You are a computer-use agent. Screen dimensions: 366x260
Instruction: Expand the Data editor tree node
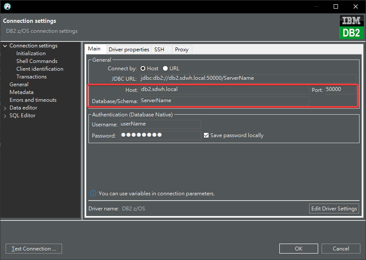pyautogui.click(x=5, y=108)
